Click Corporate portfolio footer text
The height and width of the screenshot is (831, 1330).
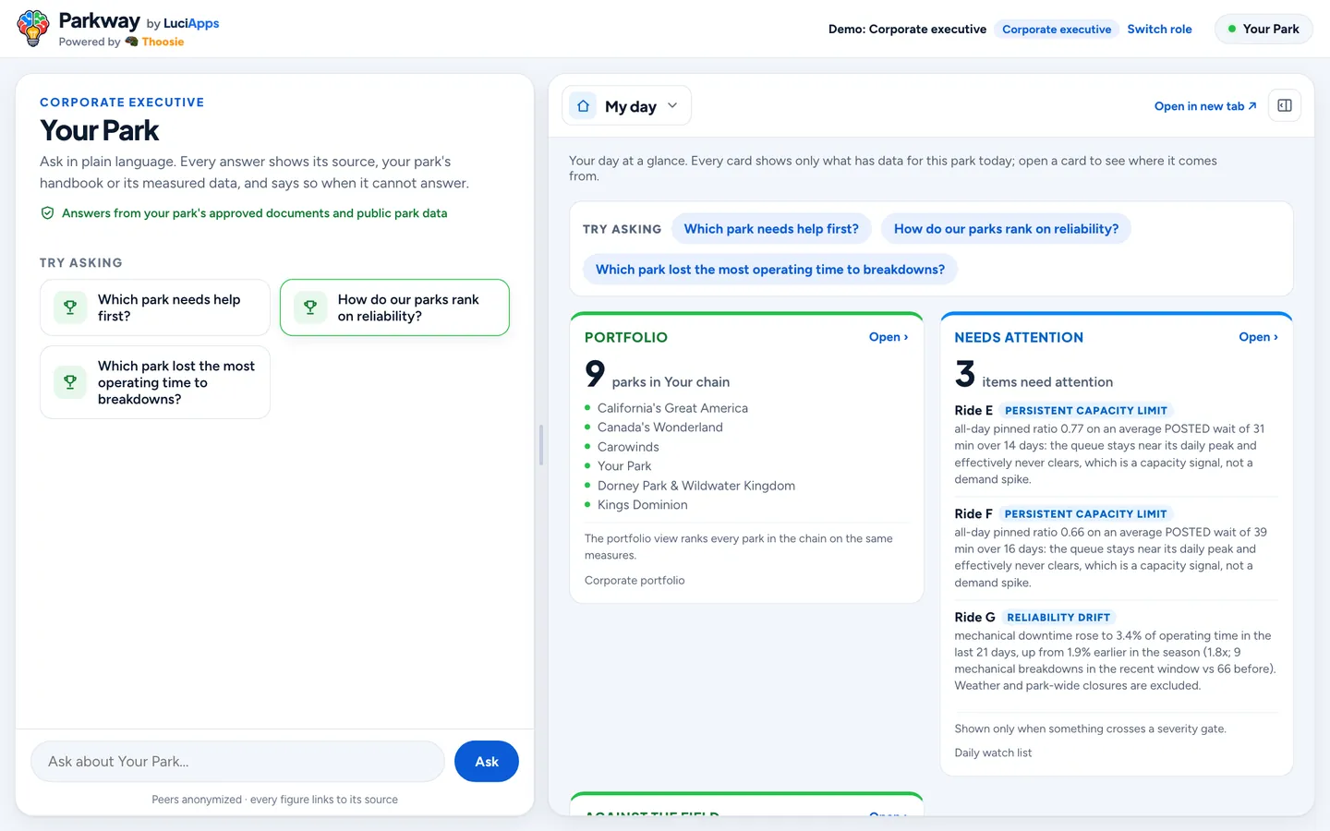coord(635,581)
